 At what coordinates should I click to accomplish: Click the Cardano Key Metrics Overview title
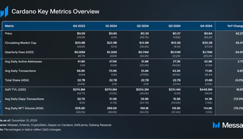[x=55, y=11]
